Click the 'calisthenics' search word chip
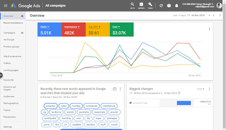 [109, 106]
